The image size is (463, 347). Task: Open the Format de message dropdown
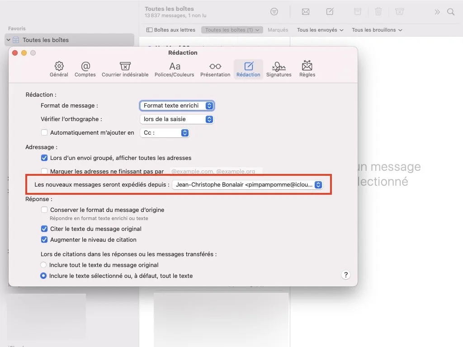point(177,105)
